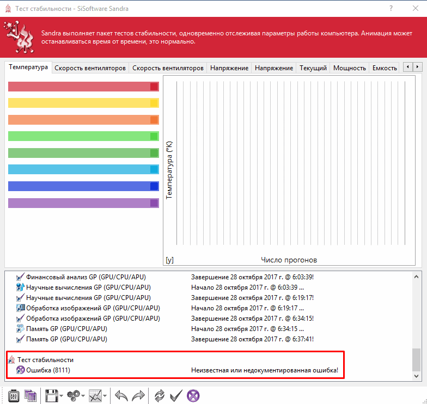This screenshot has height=404, width=427.
Task: Open the dropdown arrow beside gears icon
Action: pyautogui.click(x=83, y=396)
